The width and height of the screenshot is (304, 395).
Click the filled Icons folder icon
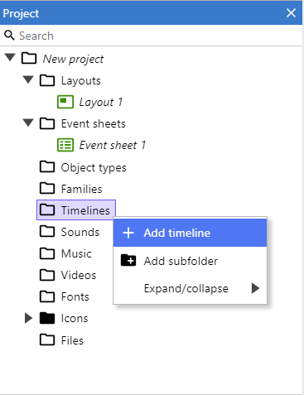coord(47,318)
